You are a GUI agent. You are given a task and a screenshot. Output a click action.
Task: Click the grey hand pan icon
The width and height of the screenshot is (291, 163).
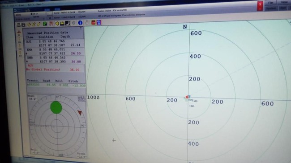pyautogui.click(x=87, y=23)
